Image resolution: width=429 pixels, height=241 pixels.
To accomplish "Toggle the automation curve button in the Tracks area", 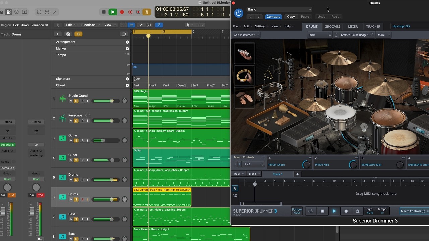I will click(141, 25).
